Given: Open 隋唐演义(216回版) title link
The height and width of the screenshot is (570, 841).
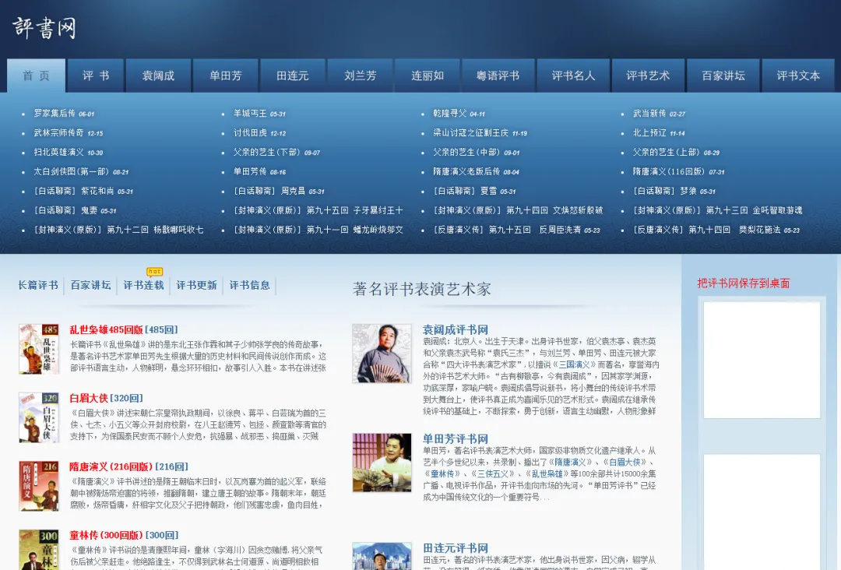Looking at the screenshot, I should (x=111, y=466).
